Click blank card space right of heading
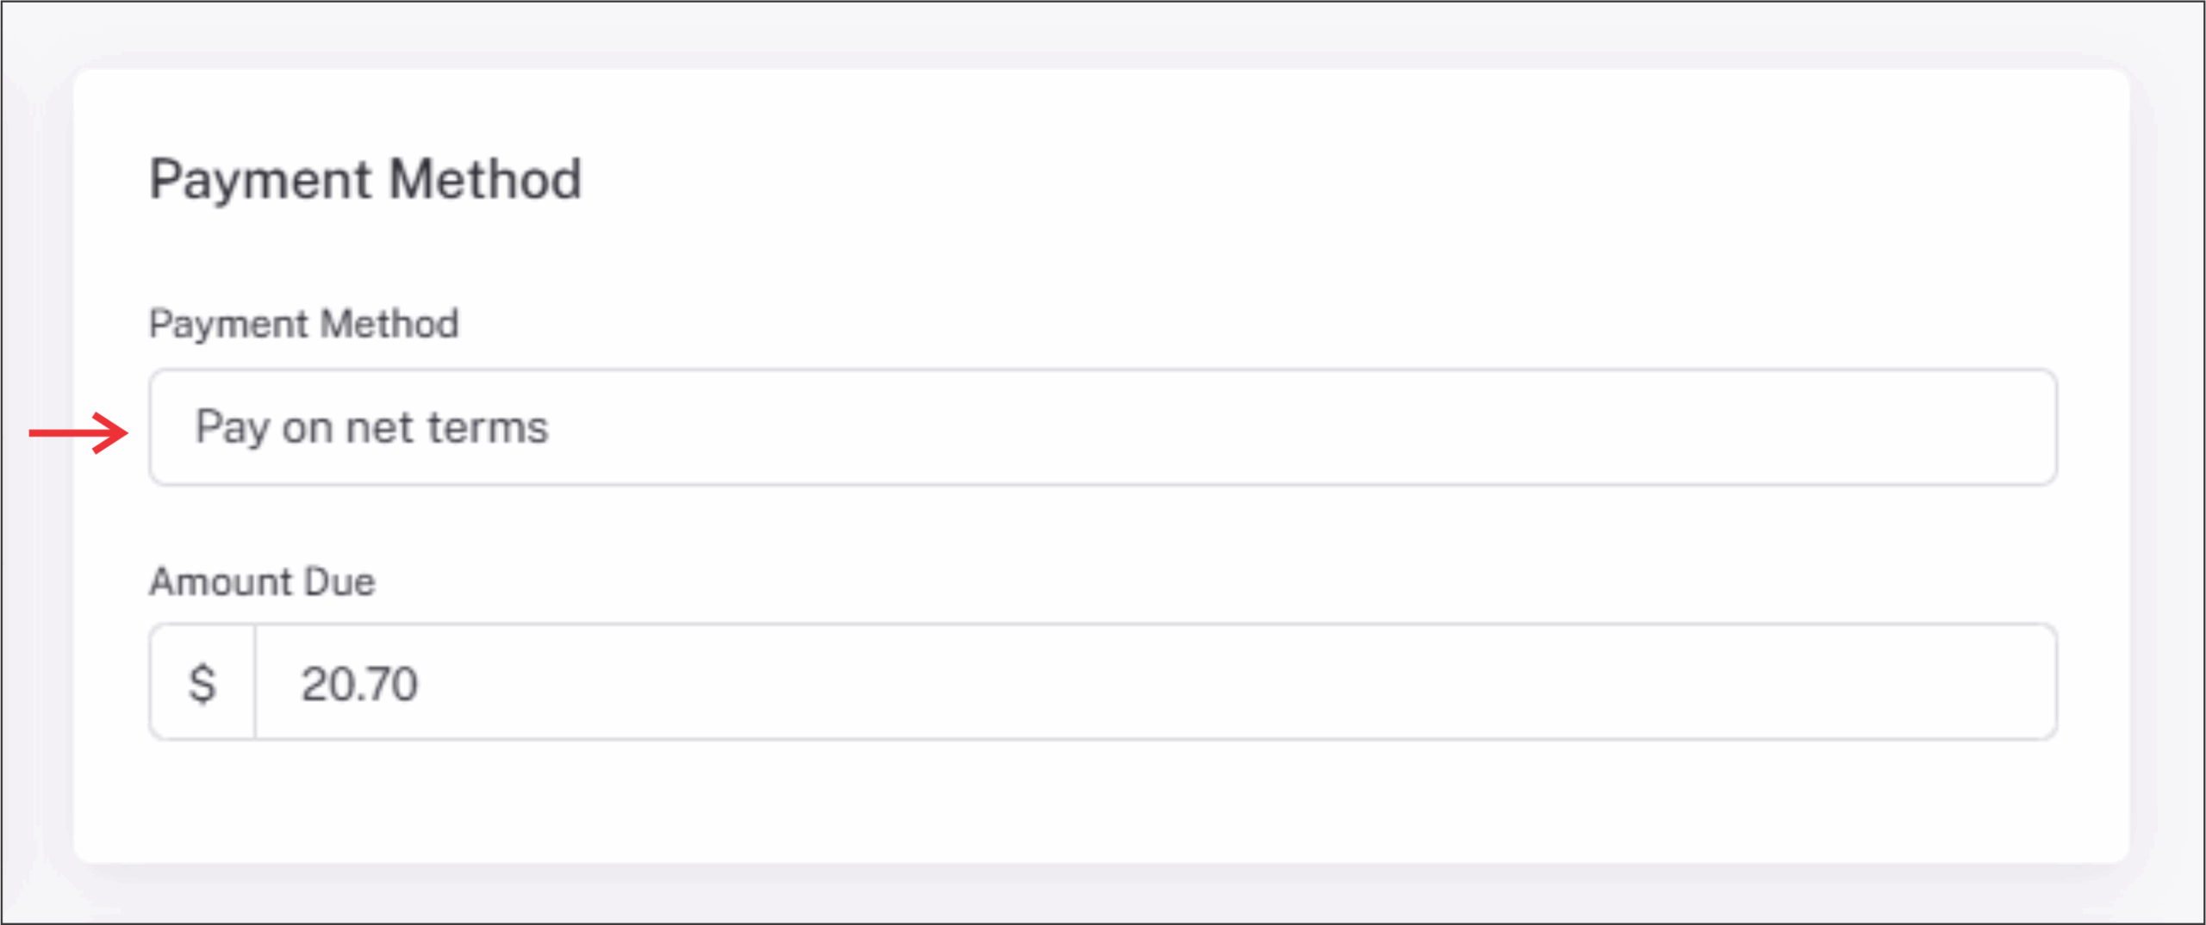Viewport: 2206px width, 925px height. (1293, 179)
